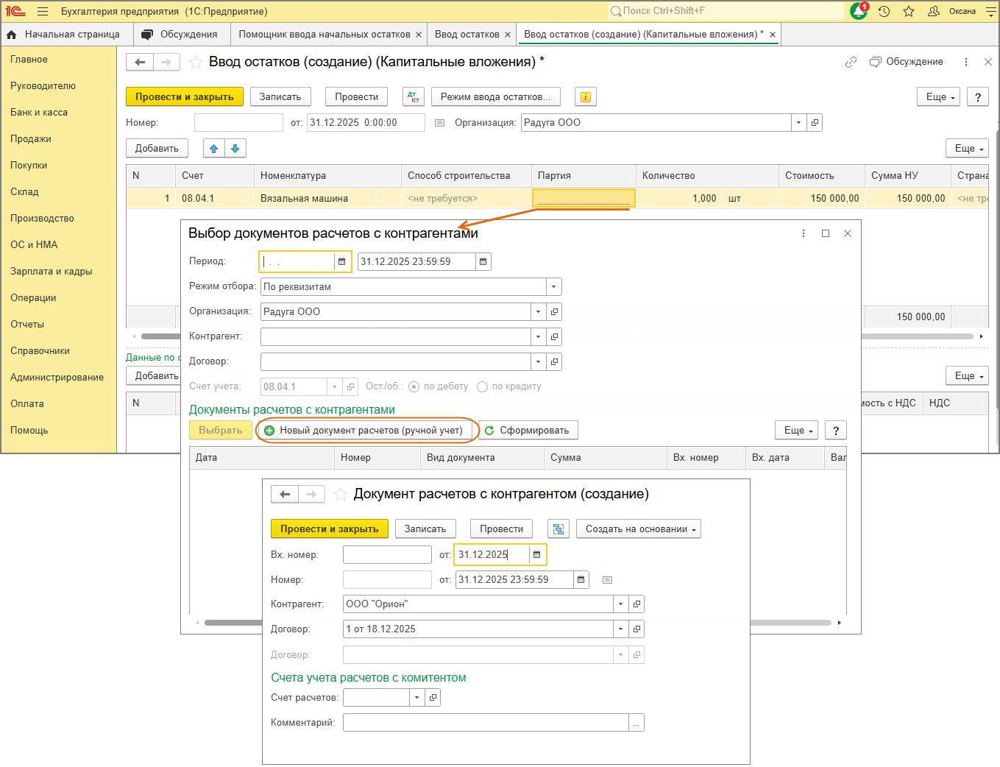Click Новый документ расчетов (ручной учет)
1000x767 pixels.
coord(364,430)
